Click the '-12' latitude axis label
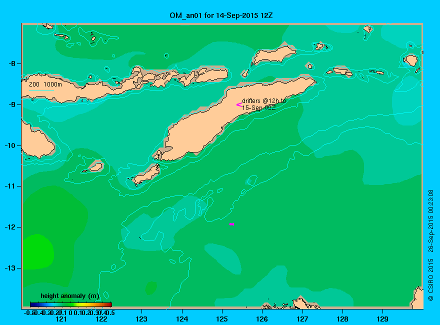The height and width of the screenshot is (325, 440). point(10,227)
